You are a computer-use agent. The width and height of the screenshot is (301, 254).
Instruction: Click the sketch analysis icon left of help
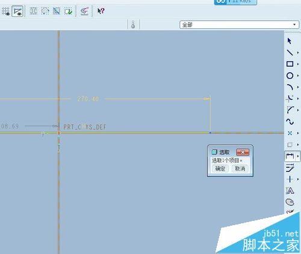[x=84, y=11]
